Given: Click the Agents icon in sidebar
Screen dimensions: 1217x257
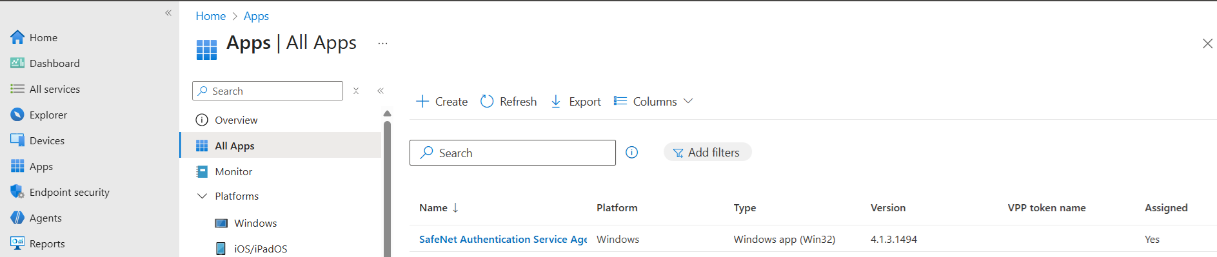Looking at the screenshot, I should (17, 218).
